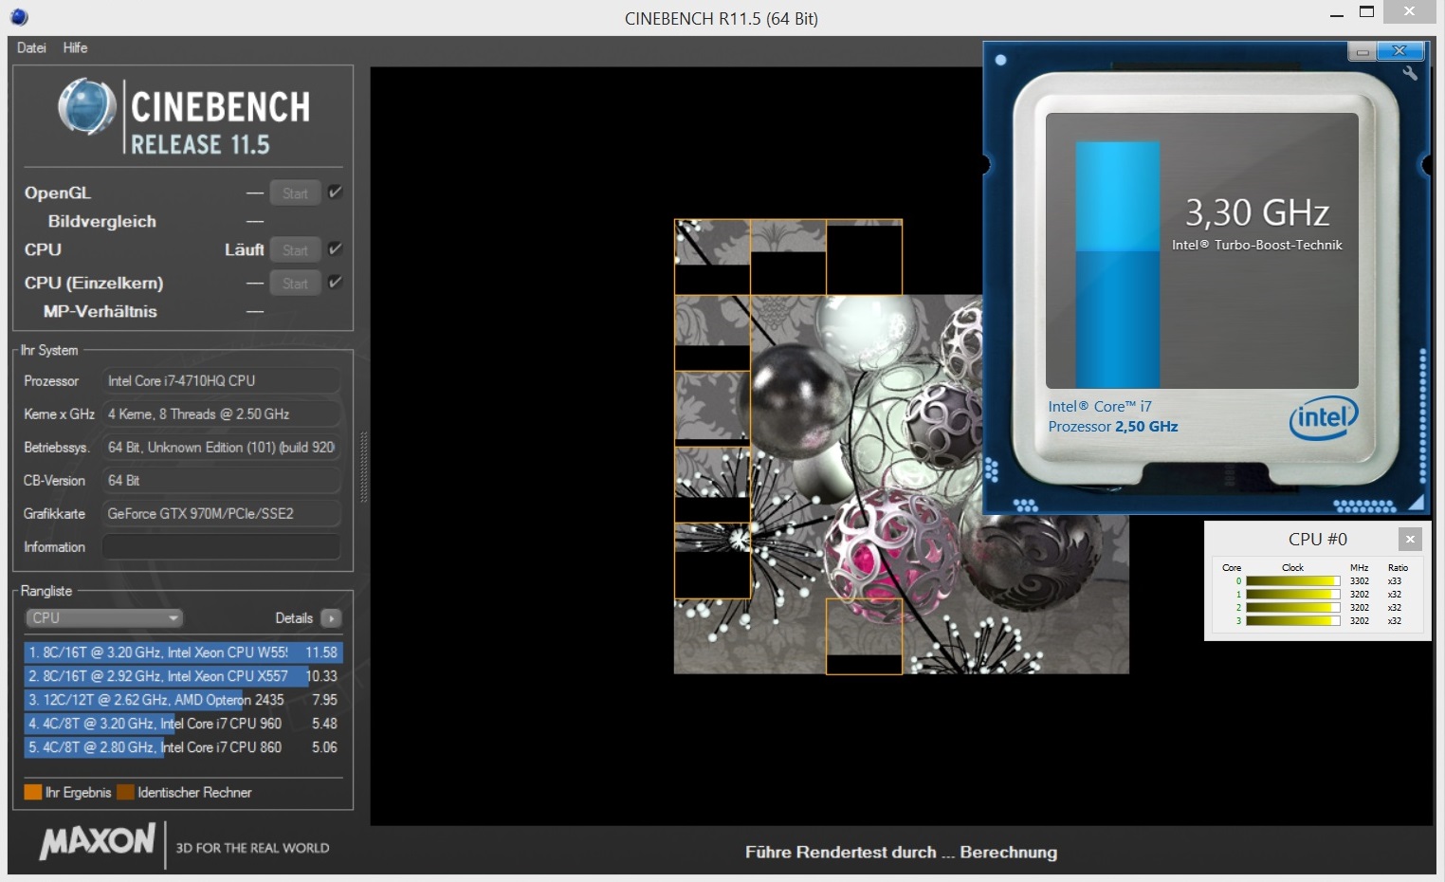Toggle the OpenGL test checkbox
Screen dimensions: 1445x882
tap(335, 193)
